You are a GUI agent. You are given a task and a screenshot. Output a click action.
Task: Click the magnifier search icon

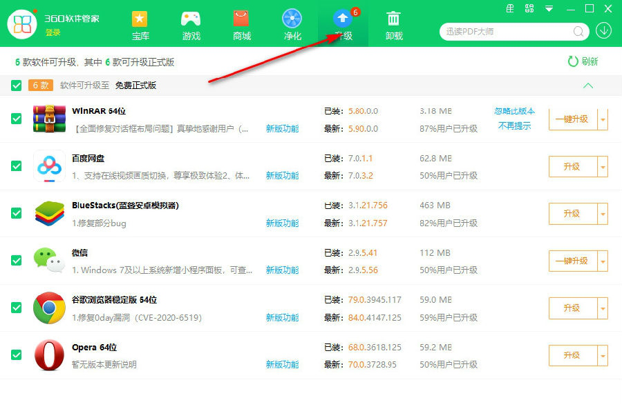[x=578, y=32]
